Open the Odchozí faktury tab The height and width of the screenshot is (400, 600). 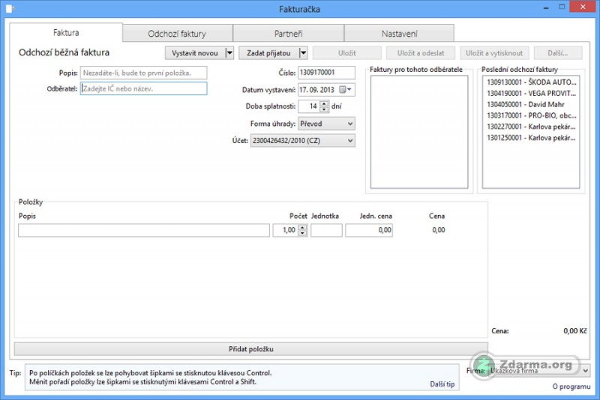177,34
